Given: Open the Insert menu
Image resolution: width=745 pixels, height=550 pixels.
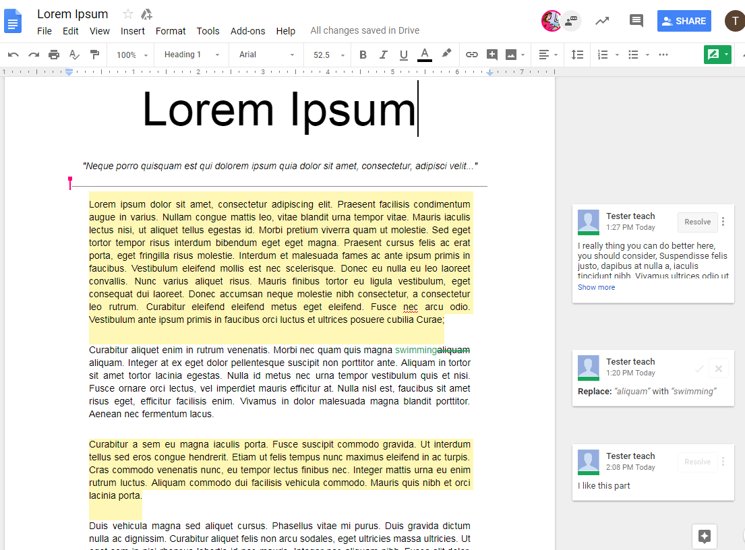Looking at the screenshot, I should [133, 31].
